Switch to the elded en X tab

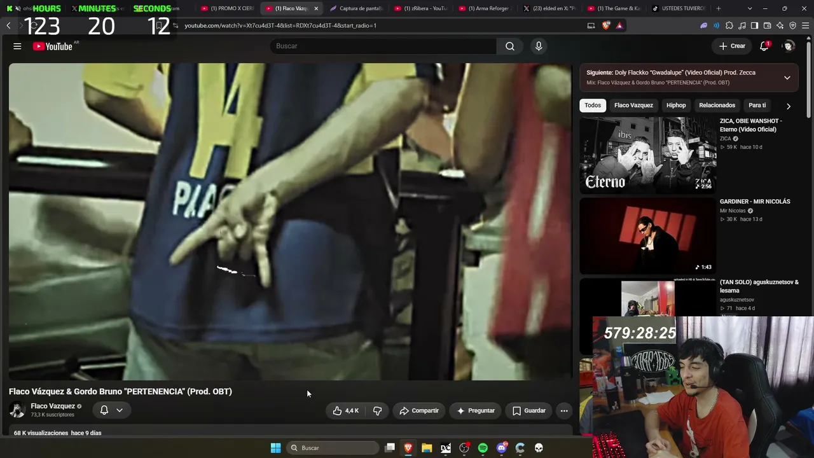pyautogui.click(x=549, y=8)
